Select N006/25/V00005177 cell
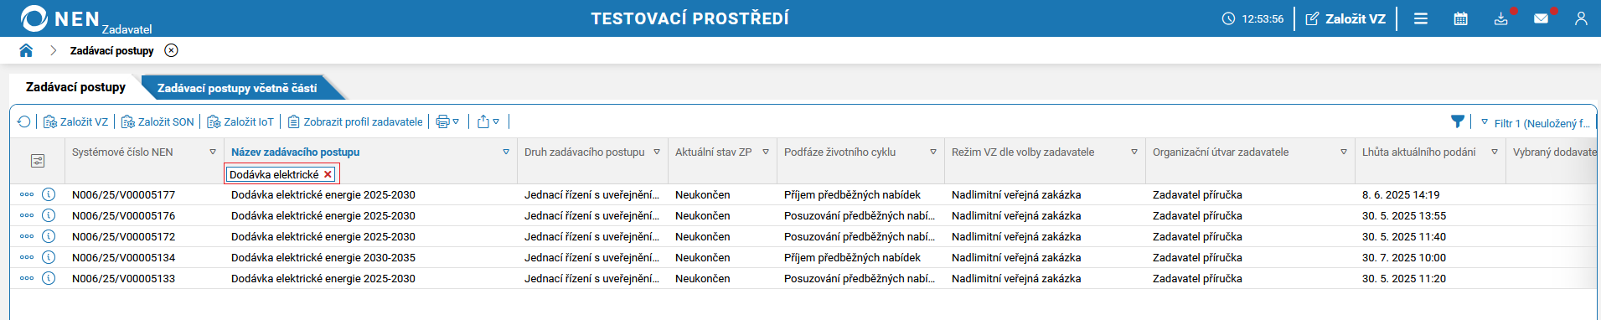The image size is (1601, 320). (123, 194)
